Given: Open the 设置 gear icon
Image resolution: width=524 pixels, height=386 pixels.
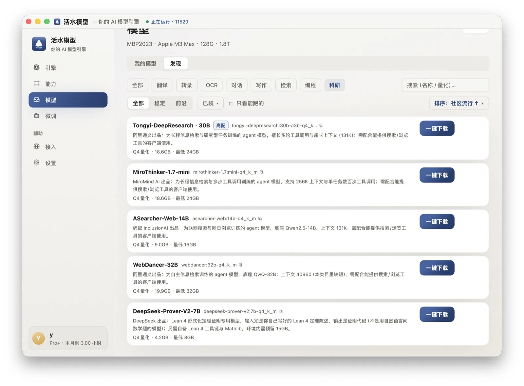Looking at the screenshot, I should [x=37, y=163].
